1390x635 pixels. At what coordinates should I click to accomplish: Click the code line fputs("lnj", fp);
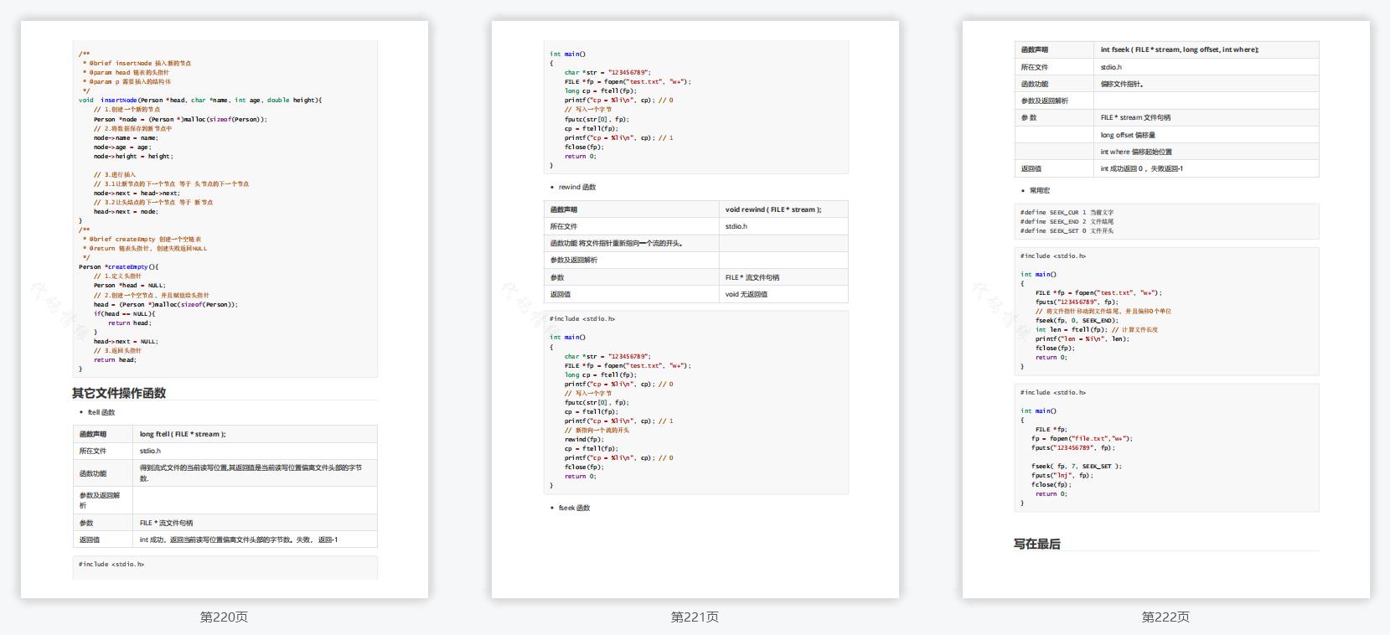tap(1062, 475)
